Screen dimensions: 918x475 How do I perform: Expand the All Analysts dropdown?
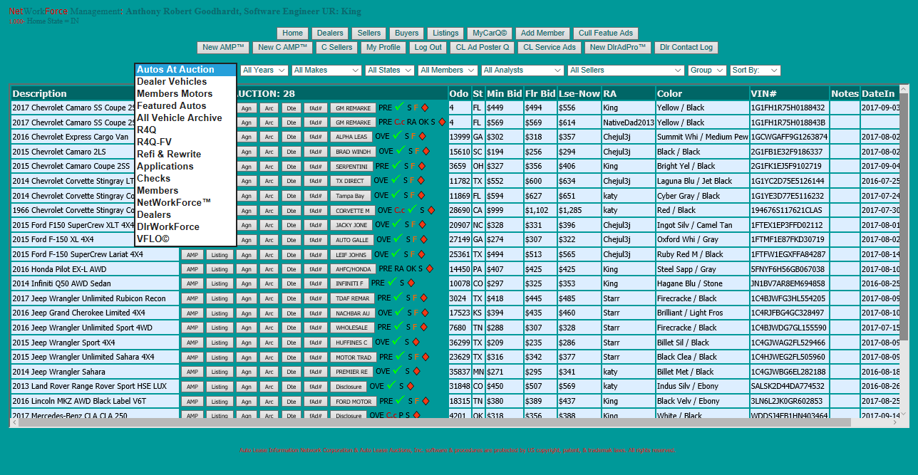click(x=522, y=71)
